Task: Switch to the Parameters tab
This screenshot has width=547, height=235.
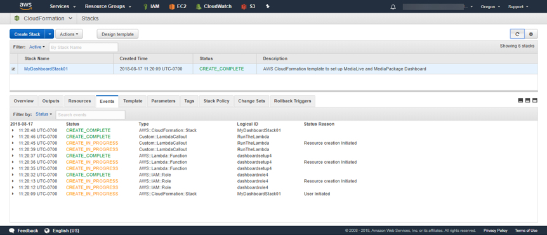Action: click(x=163, y=101)
